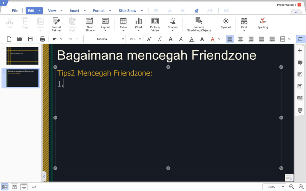The width and height of the screenshot is (306, 191).
Task: Click the Print icon
Action: (42, 39)
